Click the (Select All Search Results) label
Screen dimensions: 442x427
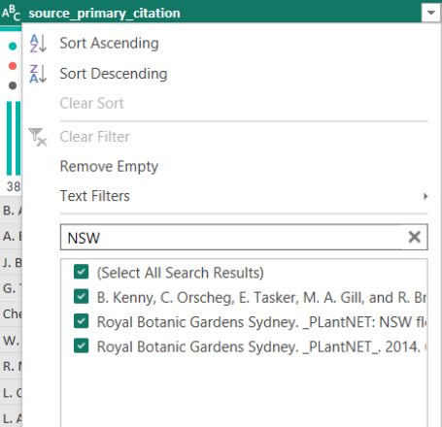(x=181, y=273)
